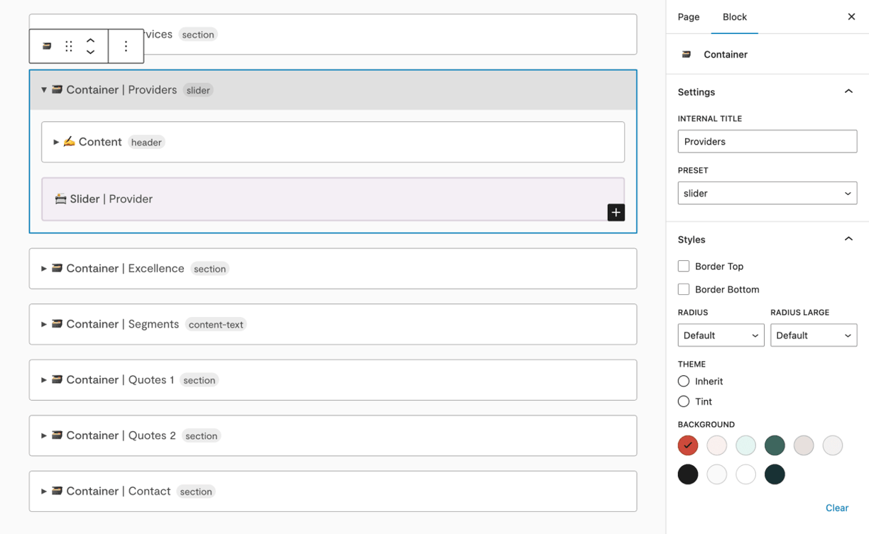Select the dark teal background swatch

click(x=775, y=474)
